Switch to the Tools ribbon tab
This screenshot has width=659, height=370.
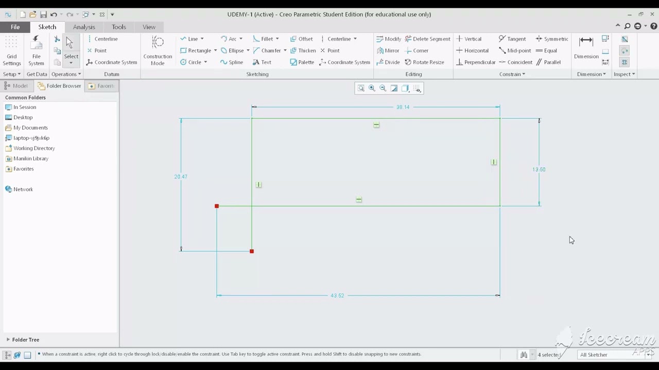(118, 27)
